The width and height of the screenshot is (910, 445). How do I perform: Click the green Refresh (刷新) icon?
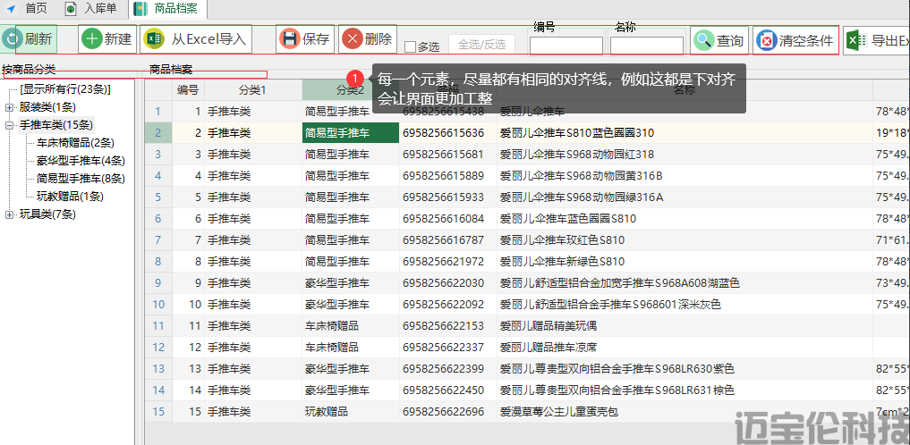(12, 39)
